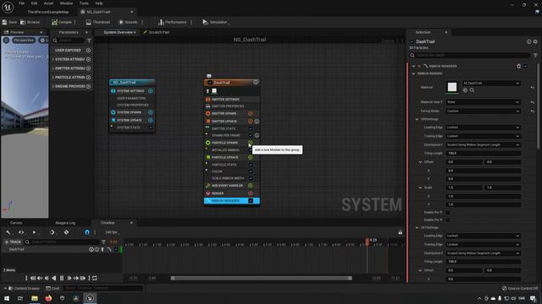542x304 pixels.
Task: Add a renderer via Render plus icon
Action: 251,193
